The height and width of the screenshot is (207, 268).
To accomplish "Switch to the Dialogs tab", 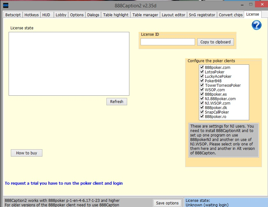I will coord(93,15).
